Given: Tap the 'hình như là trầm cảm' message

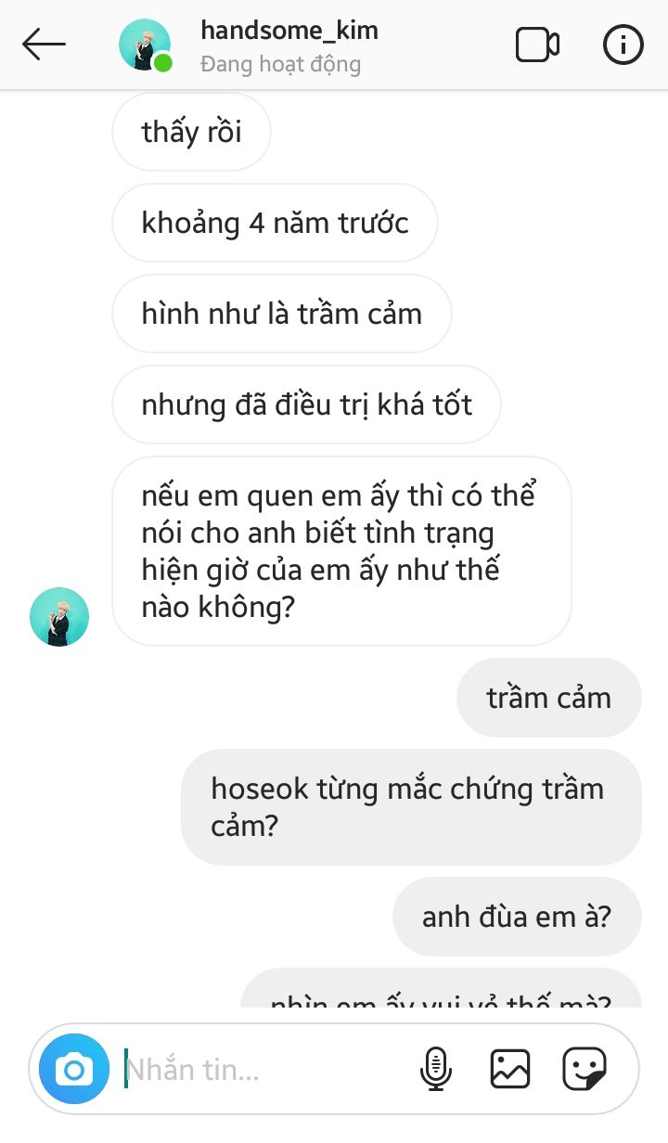Looking at the screenshot, I should pos(282,314).
